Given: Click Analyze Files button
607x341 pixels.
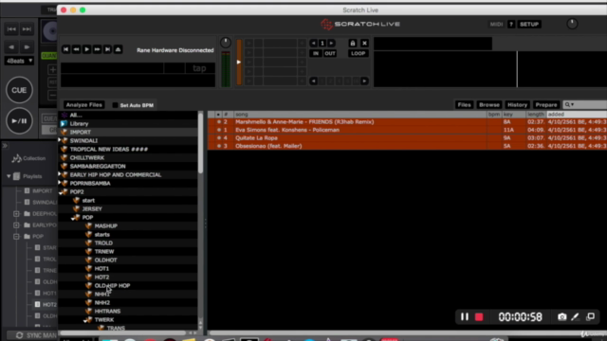Looking at the screenshot, I should point(84,105).
